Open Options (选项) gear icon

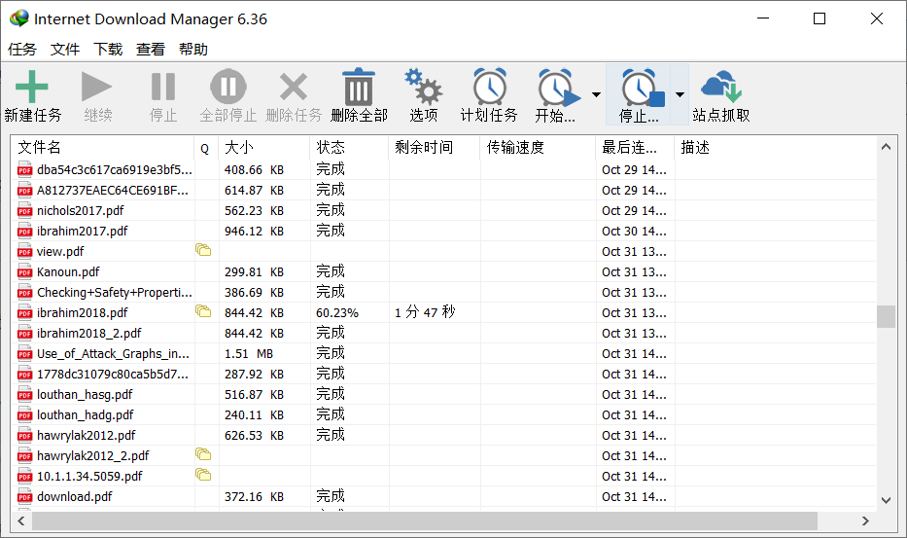click(424, 87)
